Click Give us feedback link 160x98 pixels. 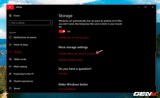point(67,89)
